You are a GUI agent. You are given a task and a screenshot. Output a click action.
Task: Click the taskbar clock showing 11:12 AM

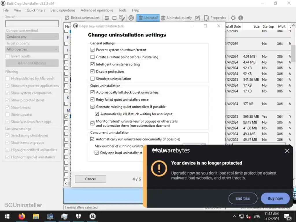point(271,216)
